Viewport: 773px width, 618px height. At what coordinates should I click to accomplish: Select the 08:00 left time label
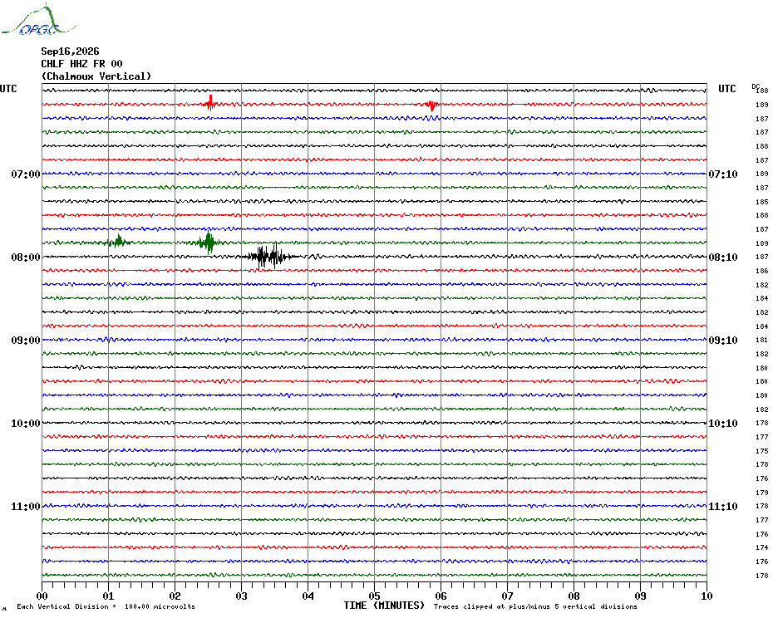tap(26, 257)
